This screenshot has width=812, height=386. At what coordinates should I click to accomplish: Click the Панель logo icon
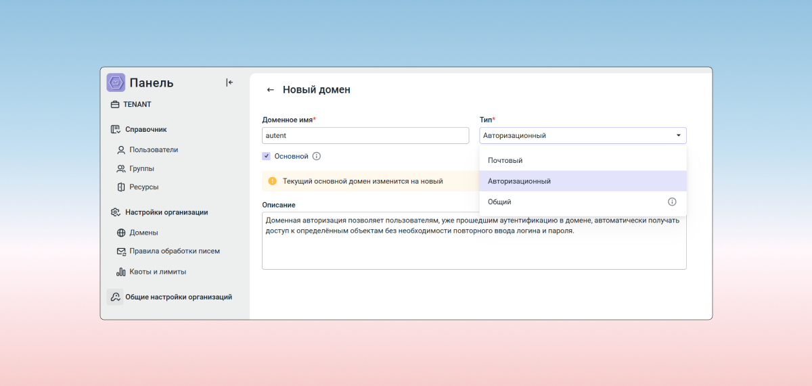click(116, 82)
